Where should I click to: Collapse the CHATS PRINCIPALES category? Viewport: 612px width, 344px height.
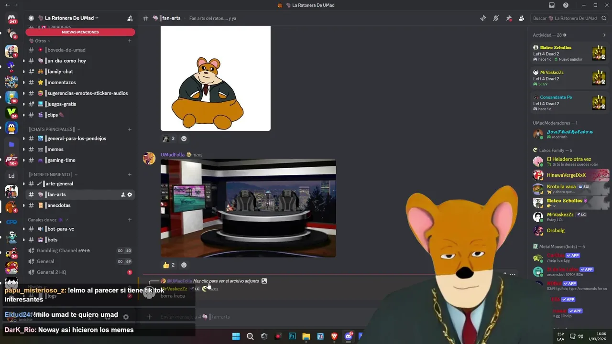click(x=54, y=129)
